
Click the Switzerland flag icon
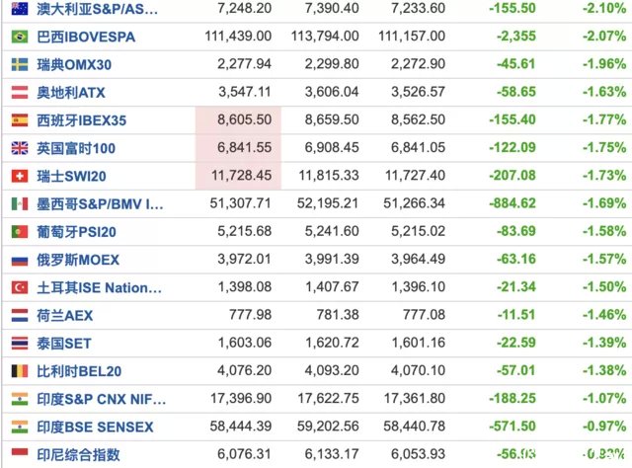coord(20,176)
